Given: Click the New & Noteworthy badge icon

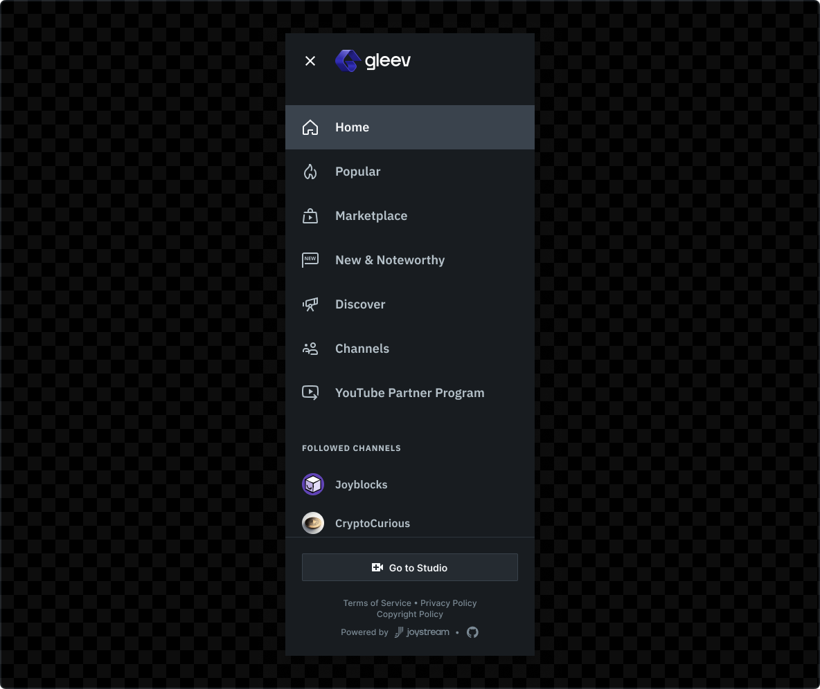Looking at the screenshot, I should [x=310, y=260].
